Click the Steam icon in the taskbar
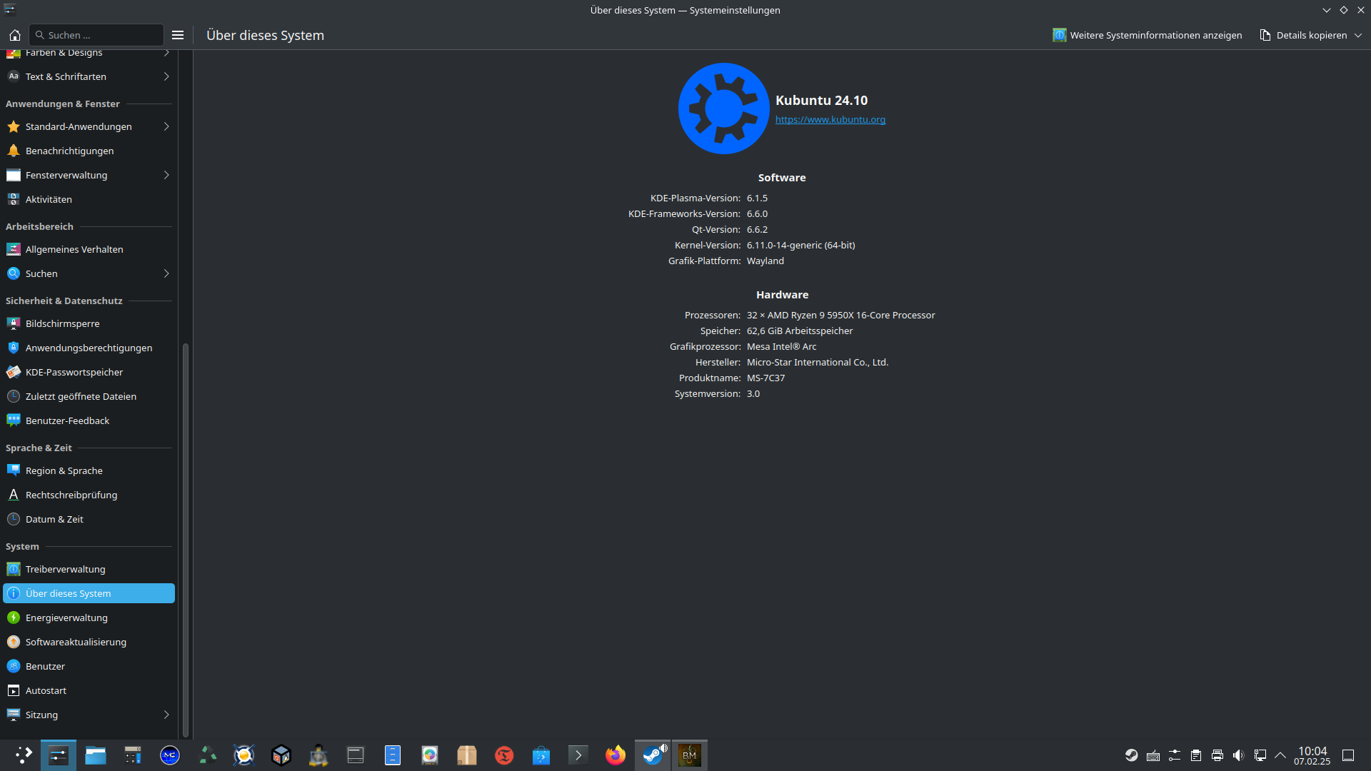Viewport: 1371px width, 771px height. click(x=653, y=755)
